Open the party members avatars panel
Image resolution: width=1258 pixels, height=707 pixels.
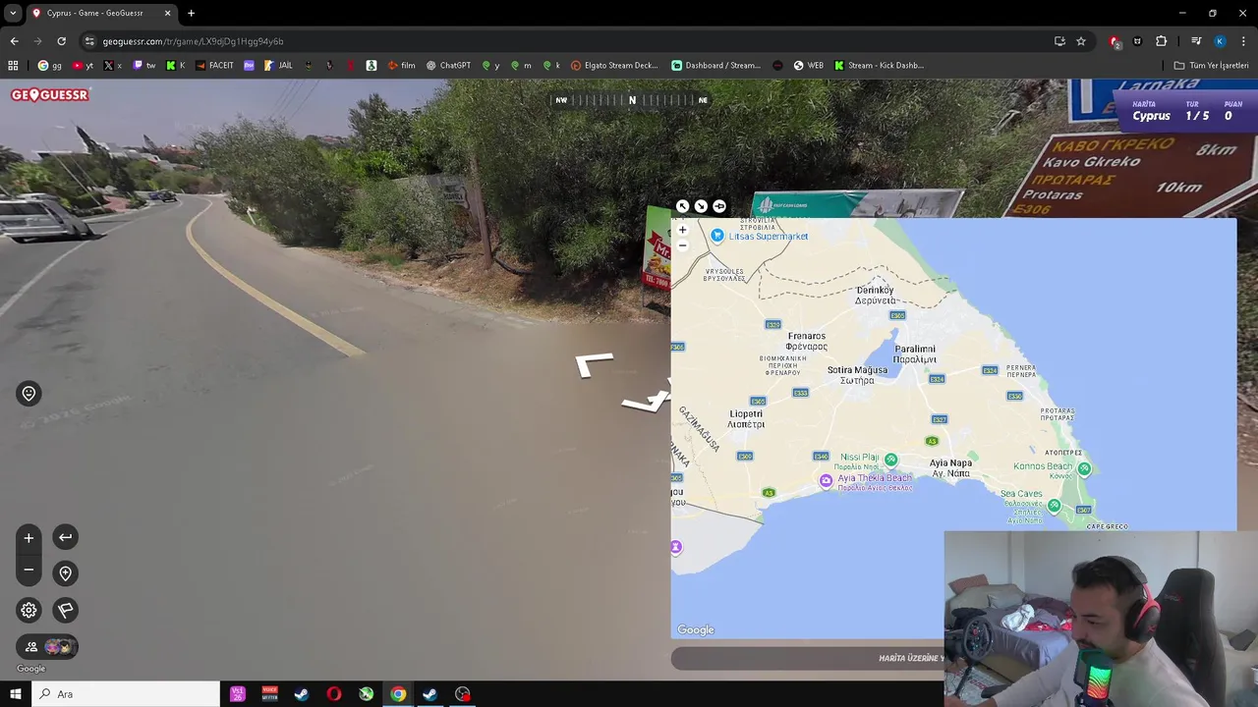47,646
